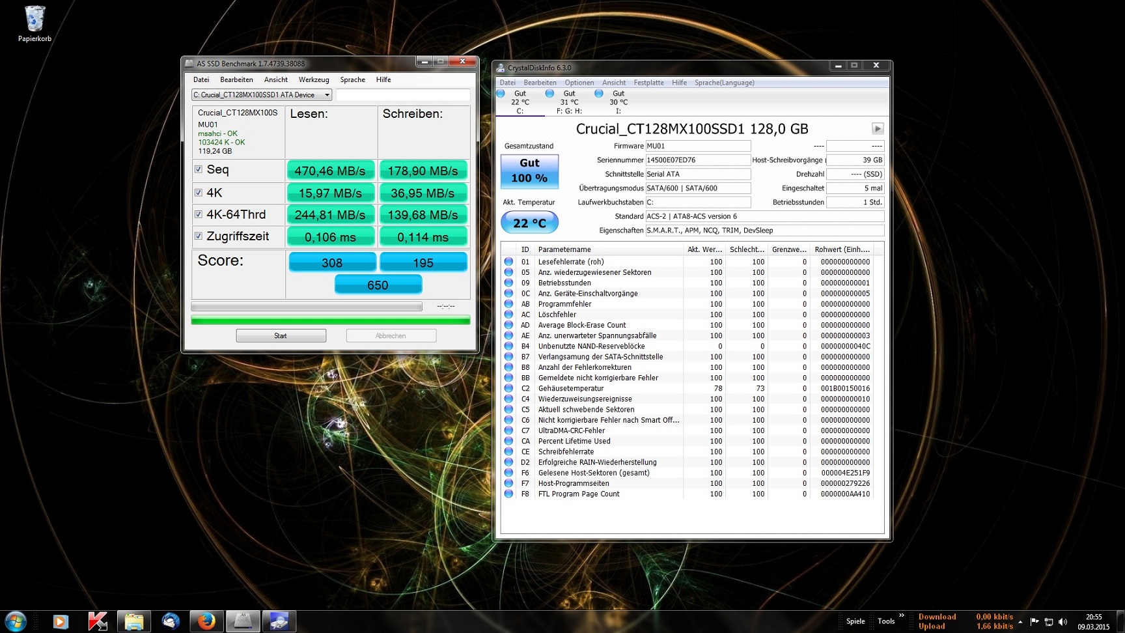
Task: Open Hilfe menu in CrystalDiskInfo
Action: click(x=679, y=83)
